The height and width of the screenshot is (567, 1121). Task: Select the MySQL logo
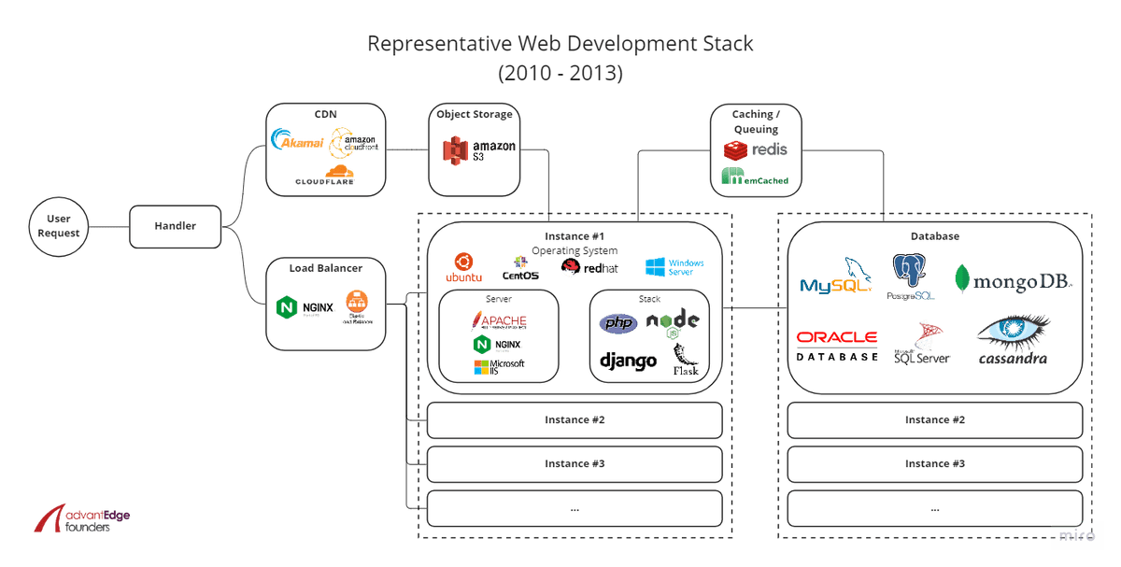click(836, 277)
